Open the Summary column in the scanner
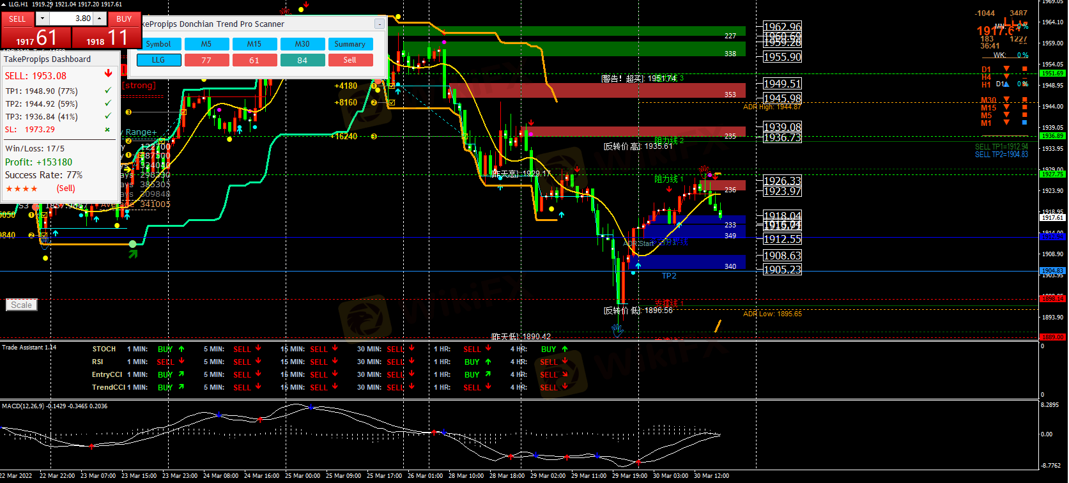Viewport: 1069px width, 483px height. pos(350,44)
